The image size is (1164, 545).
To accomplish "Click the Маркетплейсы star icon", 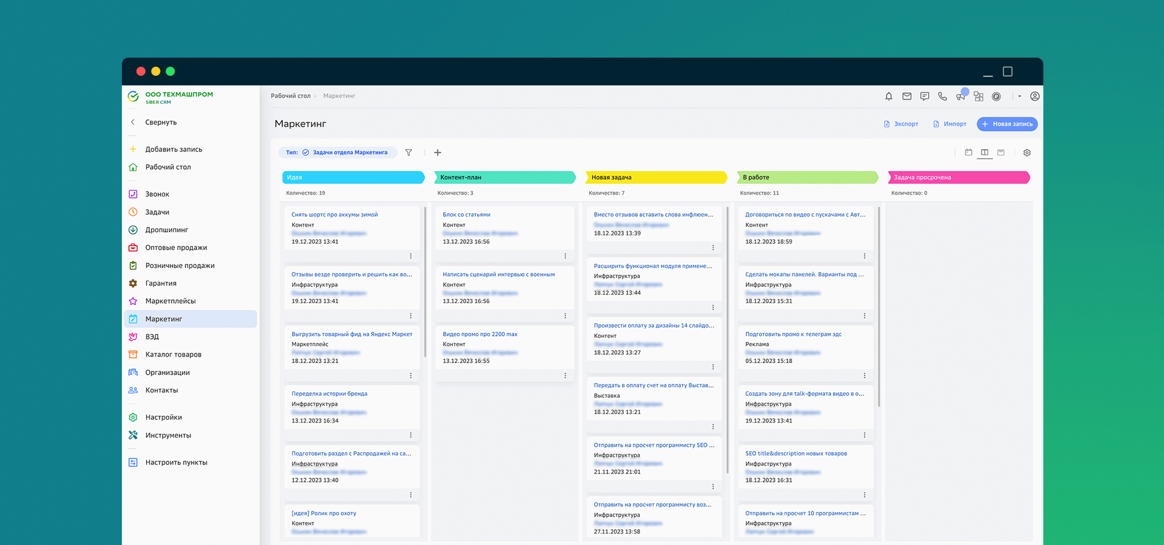I will coord(133,301).
